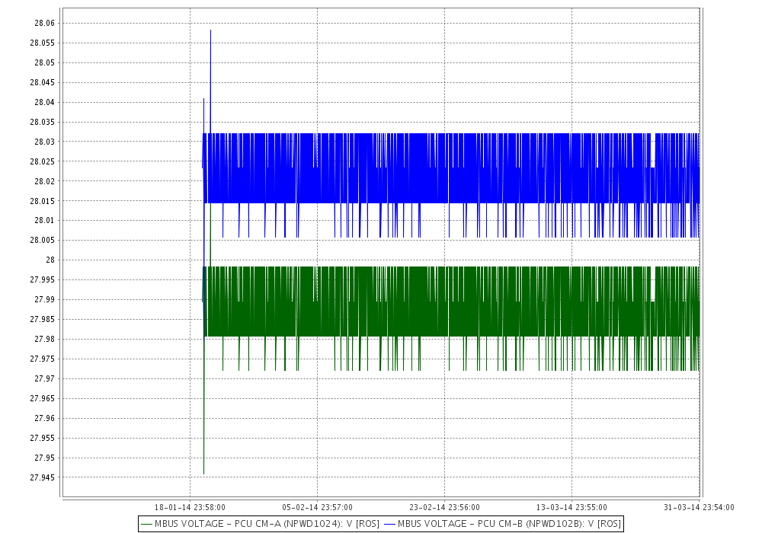This screenshot has width=762, height=533.
Task: Select legend entry MBUS VOLTAGE PCU CM-B (NPWD102B)
Action: [x=509, y=524]
